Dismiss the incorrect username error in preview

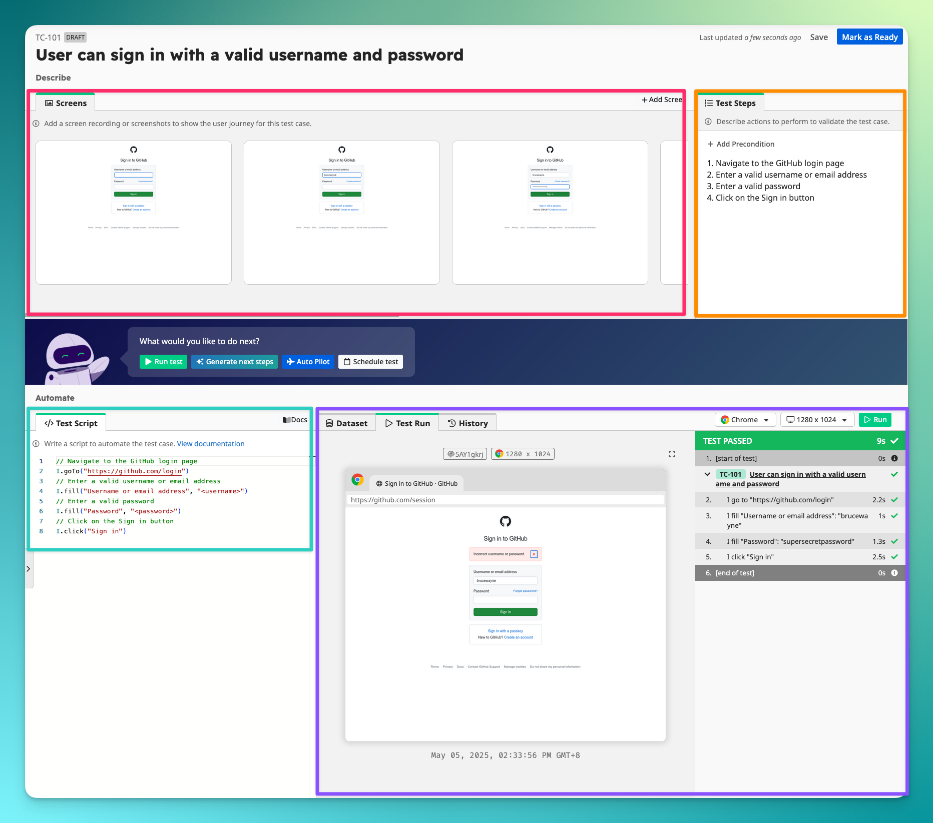pyautogui.click(x=534, y=554)
